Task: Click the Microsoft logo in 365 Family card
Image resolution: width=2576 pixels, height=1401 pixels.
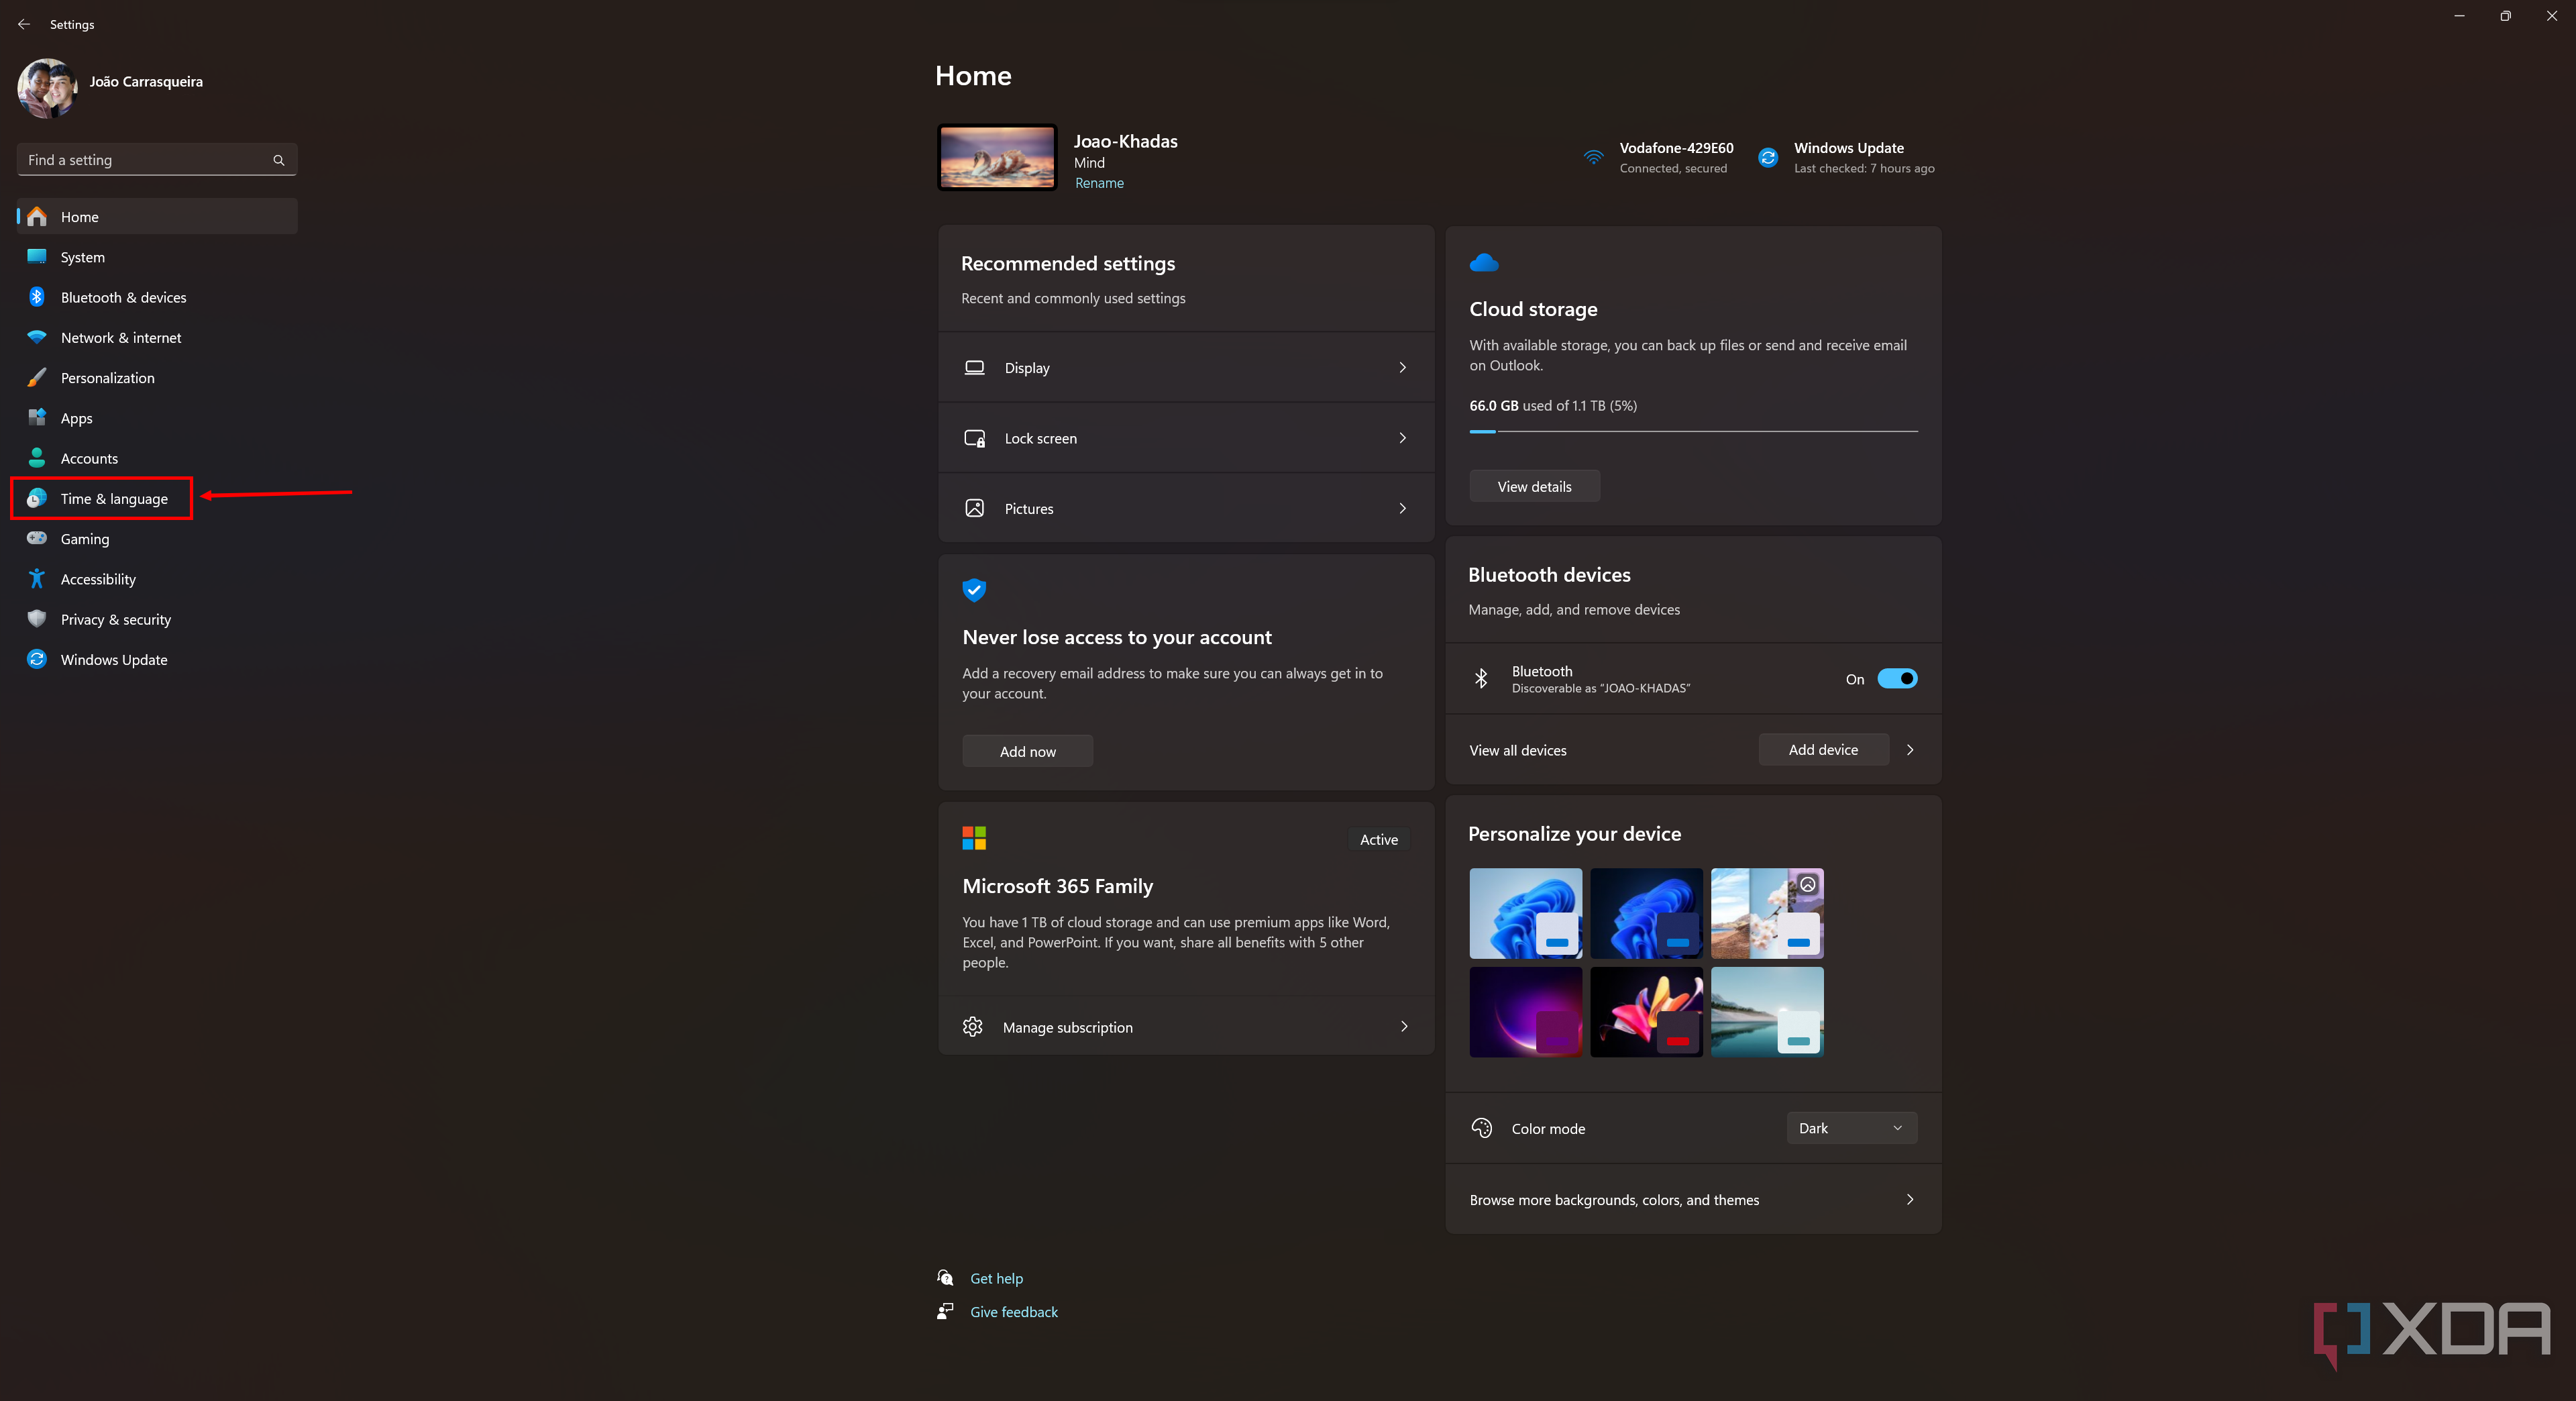Action: [x=974, y=838]
